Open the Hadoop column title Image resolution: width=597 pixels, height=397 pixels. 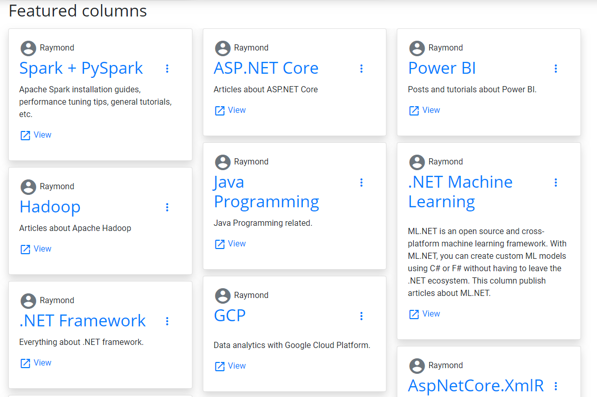(50, 207)
